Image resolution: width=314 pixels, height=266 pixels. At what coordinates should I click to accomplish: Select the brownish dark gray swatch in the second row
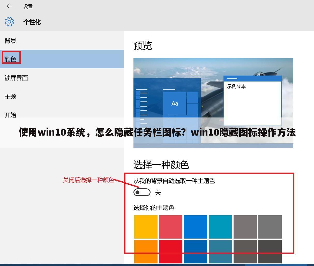click(x=245, y=252)
